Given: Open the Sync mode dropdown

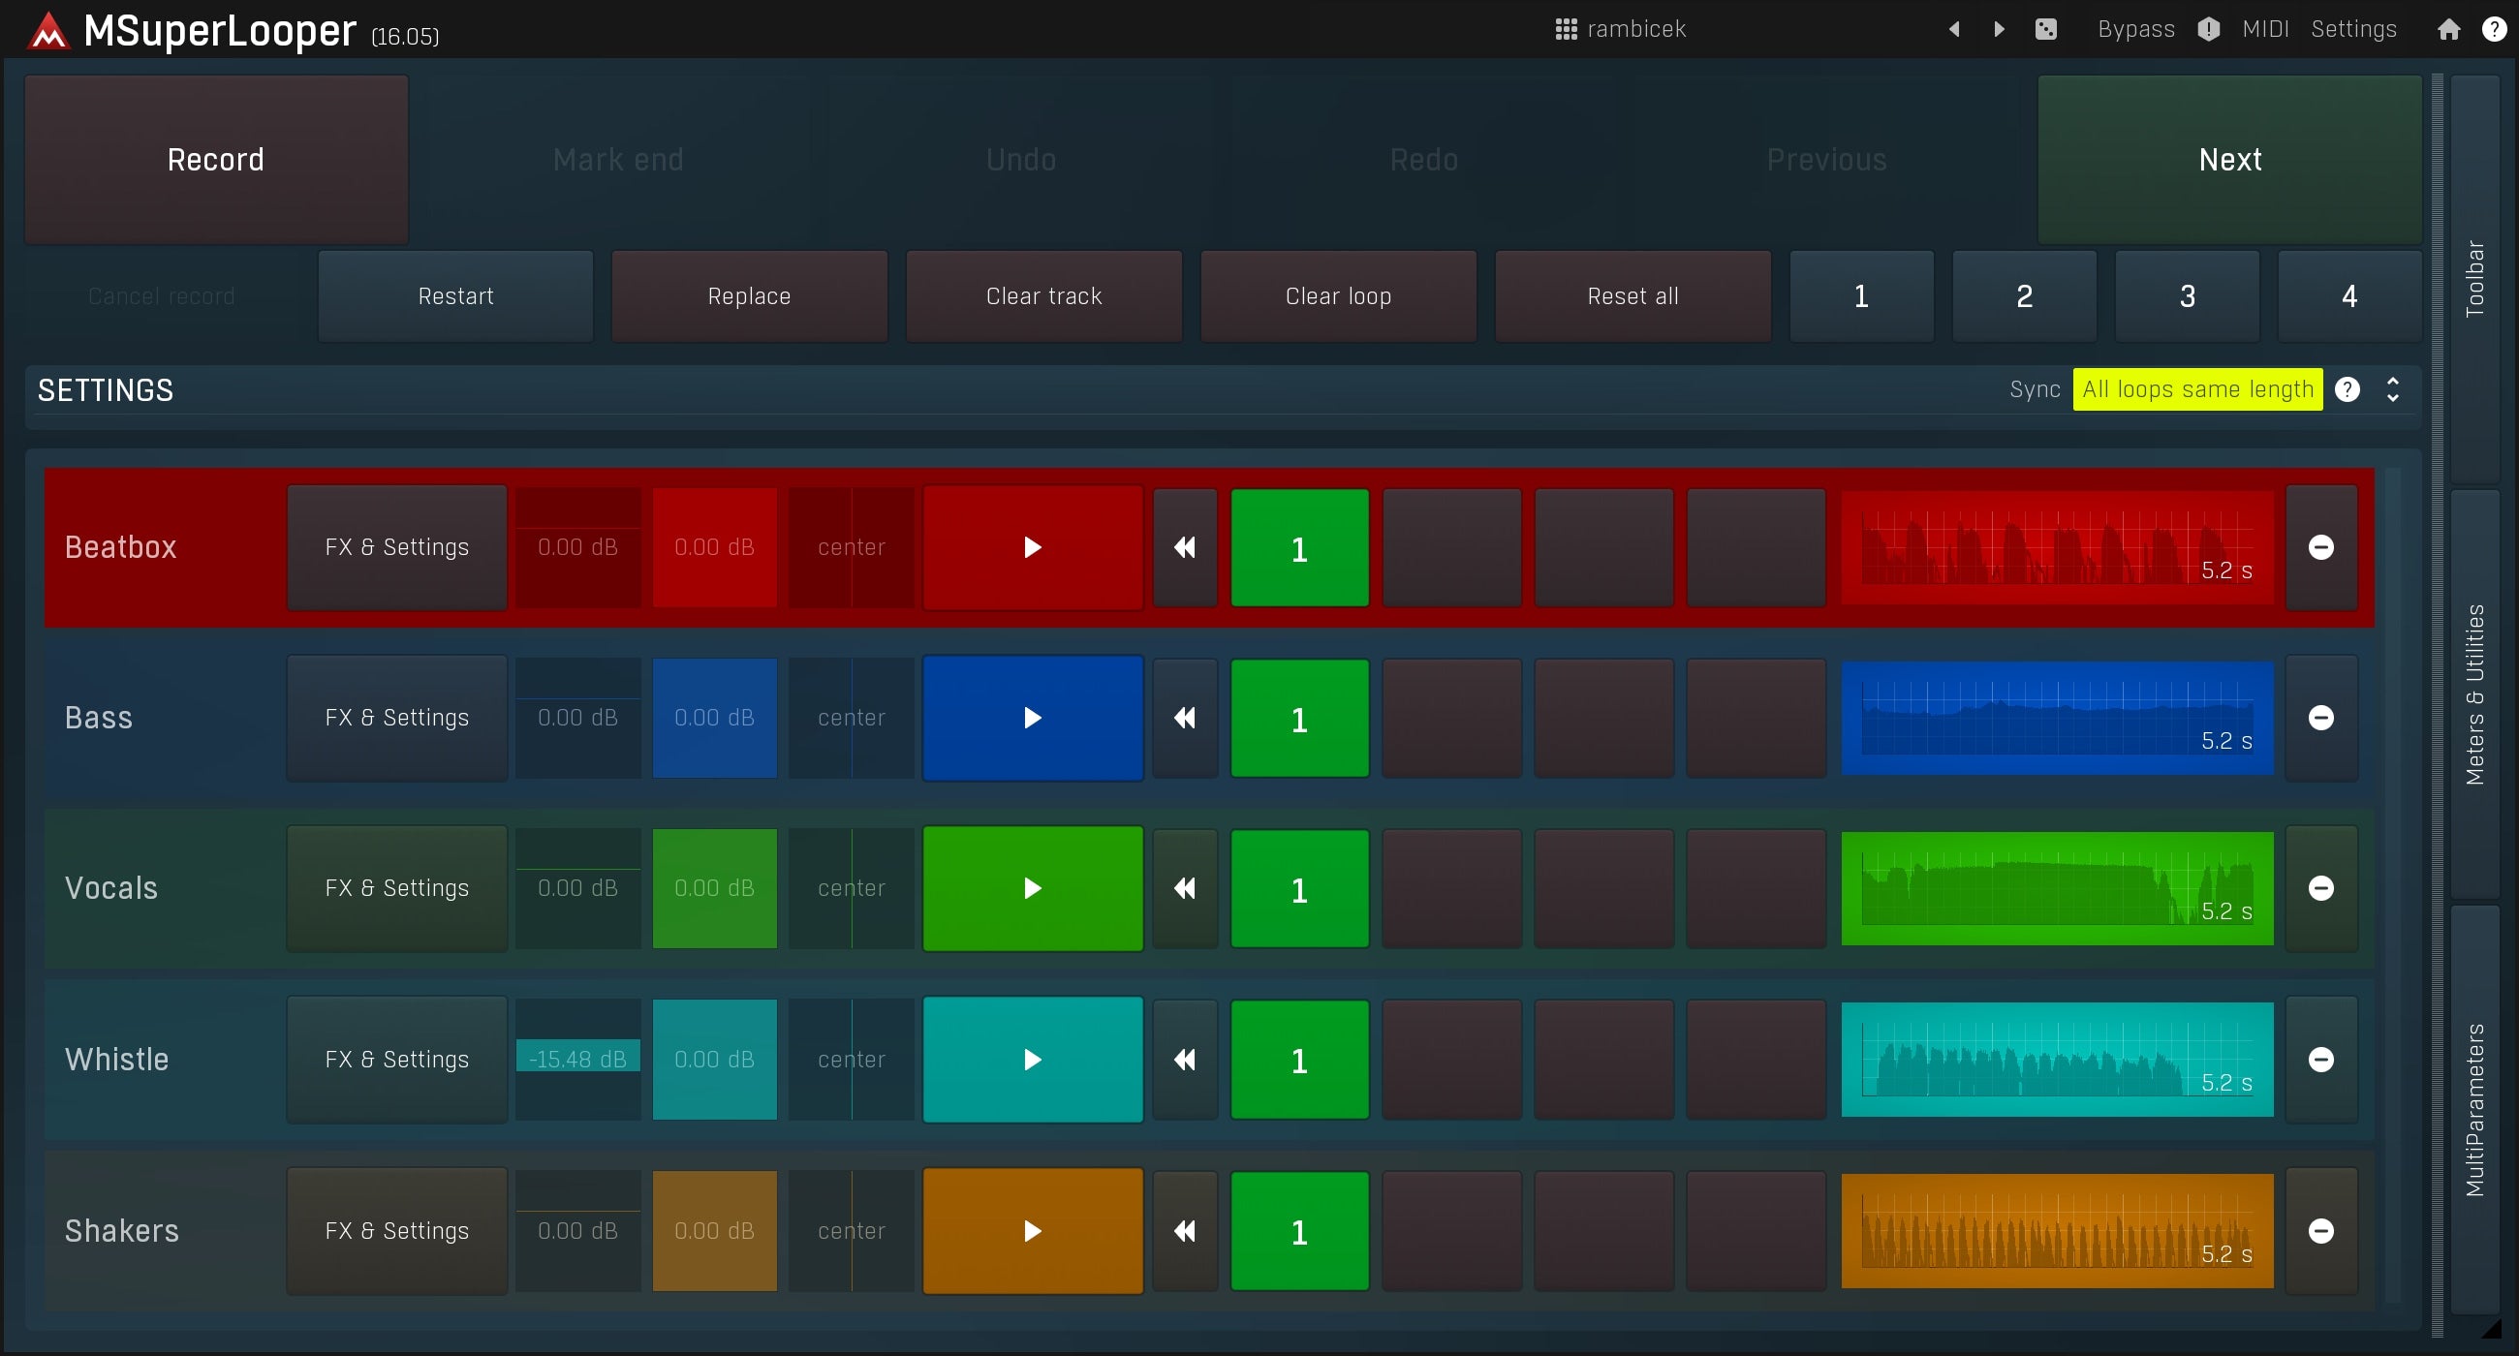Looking at the screenshot, I should tap(2196, 390).
